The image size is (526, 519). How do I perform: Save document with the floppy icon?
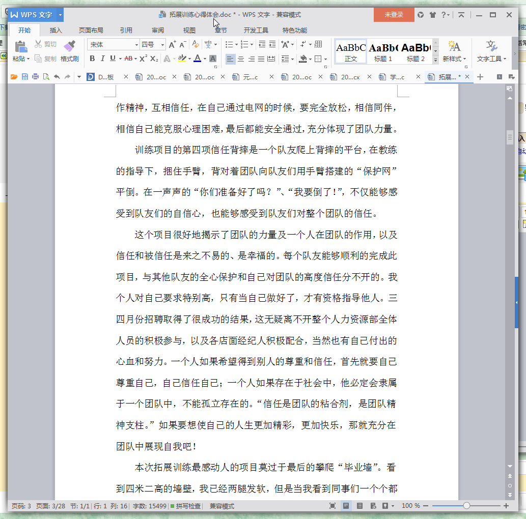click(25, 77)
